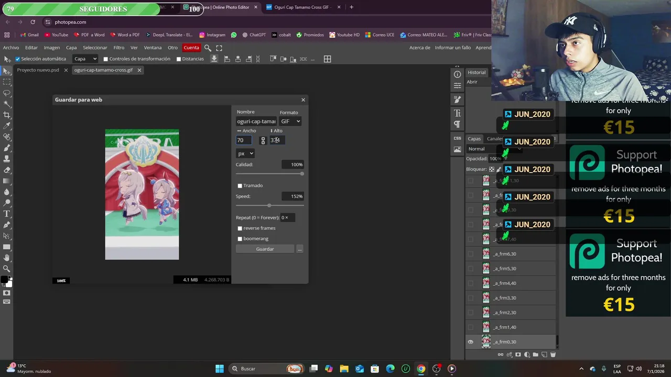The image size is (671, 377).
Task: Select the Eyedropper tool
Action: click(7, 126)
